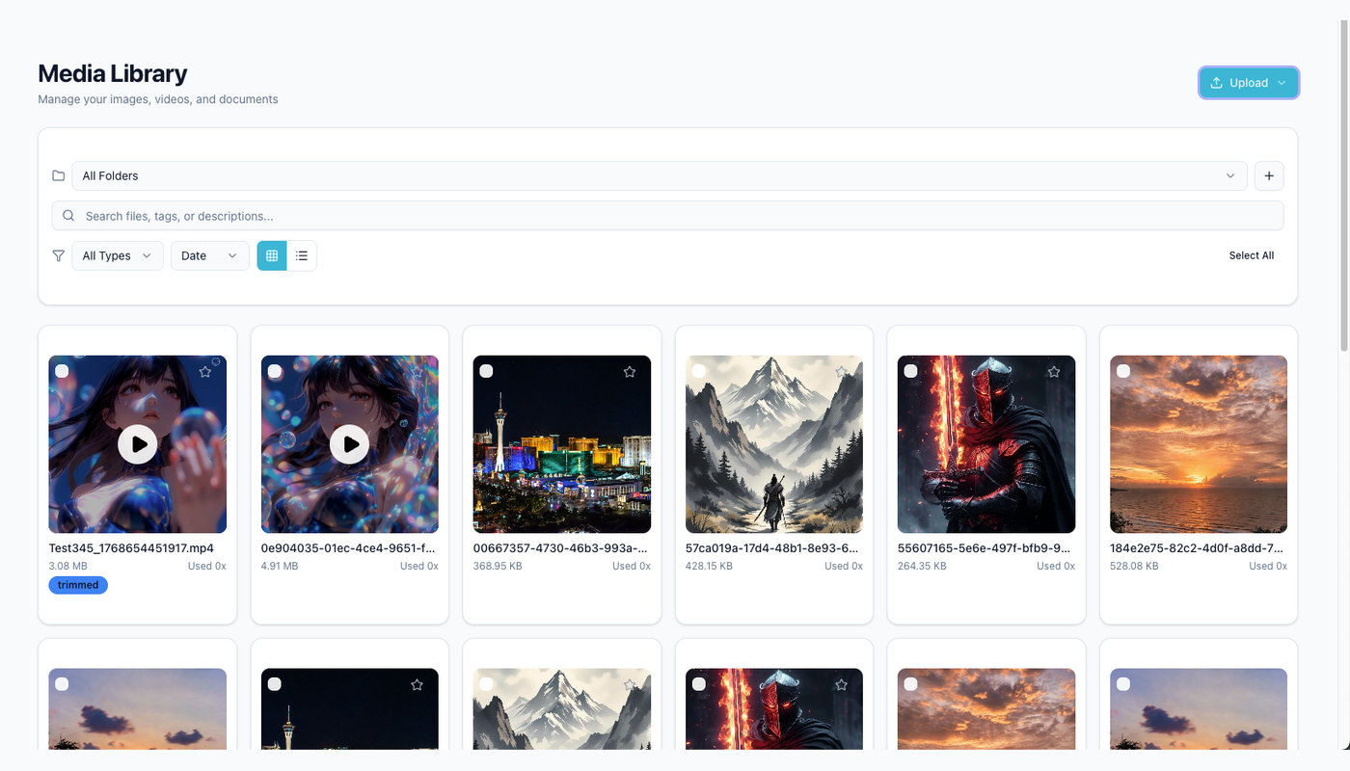The height and width of the screenshot is (771, 1350).
Task: Click the folder icon beside All Folders
Action: coord(59,175)
